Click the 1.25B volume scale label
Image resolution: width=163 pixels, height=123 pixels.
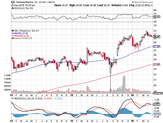coord(7,75)
